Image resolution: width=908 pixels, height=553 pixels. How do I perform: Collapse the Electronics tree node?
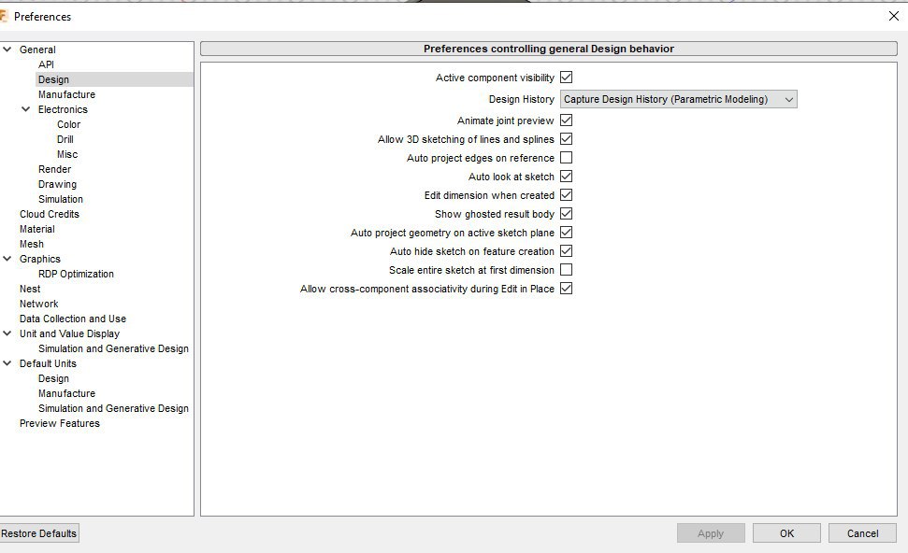(25, 108)
